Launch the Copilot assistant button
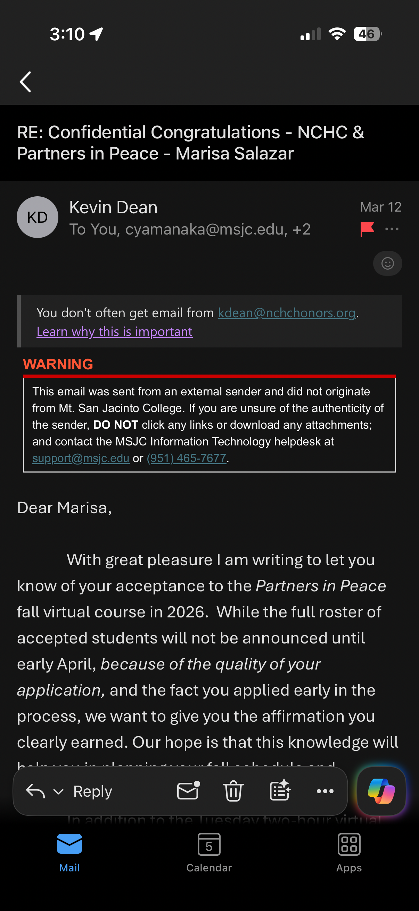Screen dimensions: 419x911 click(x=381, y=791)
